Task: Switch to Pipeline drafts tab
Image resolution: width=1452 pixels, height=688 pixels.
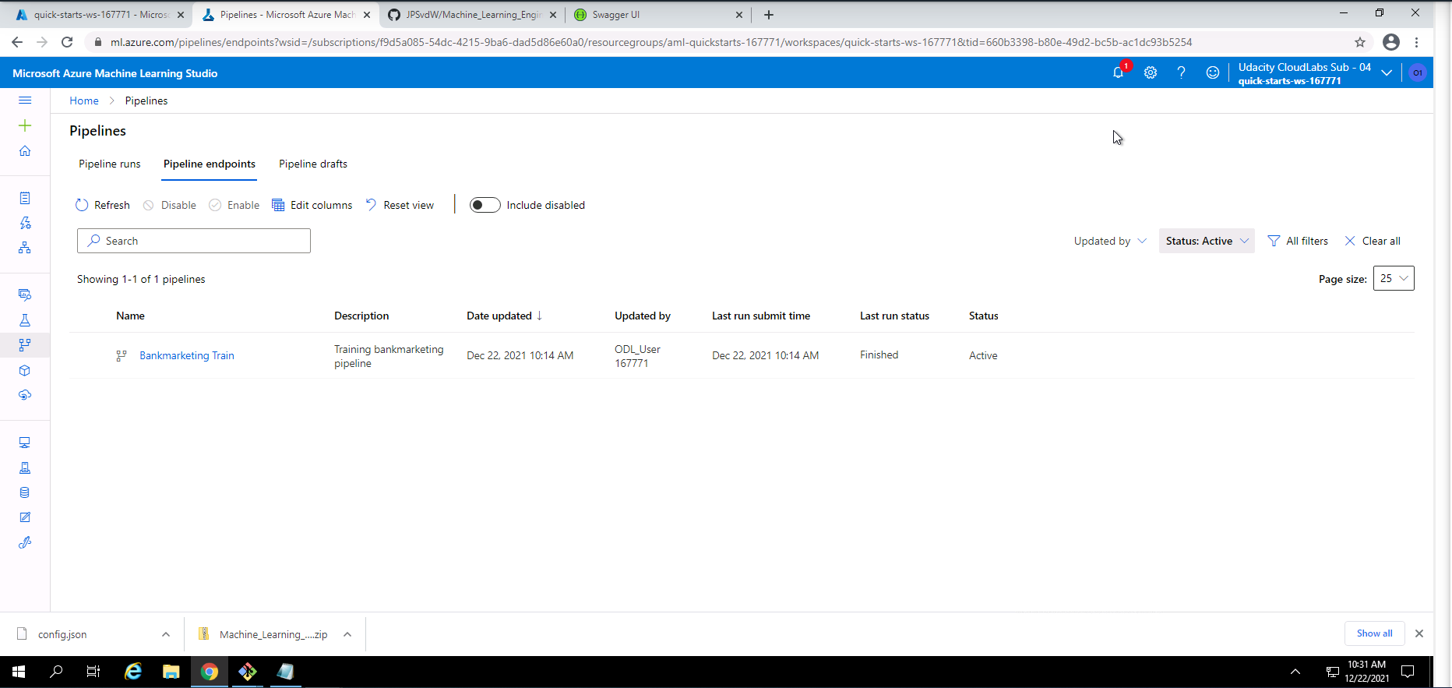Action: coord(313,164)
